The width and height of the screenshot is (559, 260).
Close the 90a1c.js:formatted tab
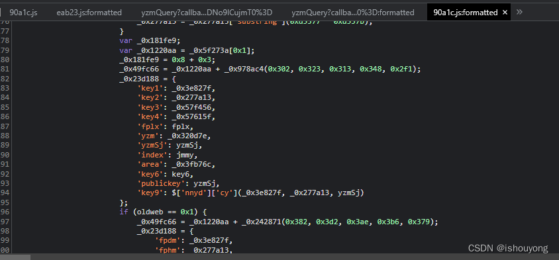(x=505, y=13)
